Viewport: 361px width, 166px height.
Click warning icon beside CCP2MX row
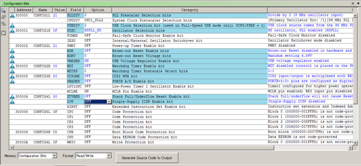pos(12,76)
